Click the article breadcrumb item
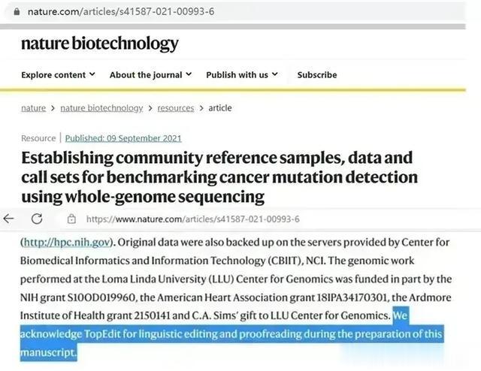 pyautogui.click(x=220, y=108)
